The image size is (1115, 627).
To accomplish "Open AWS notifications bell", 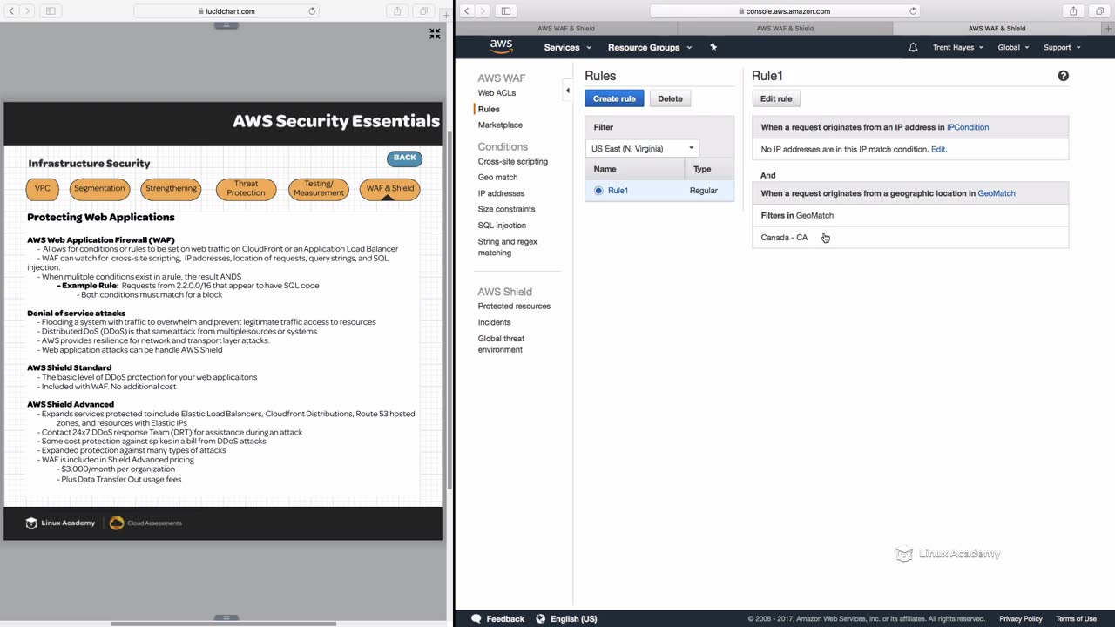I will coord(913,47).
